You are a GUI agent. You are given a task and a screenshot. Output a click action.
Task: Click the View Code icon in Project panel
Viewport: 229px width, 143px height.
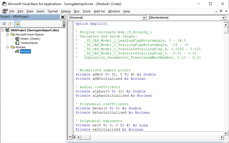pyautogui.click(x=4, y=24)
